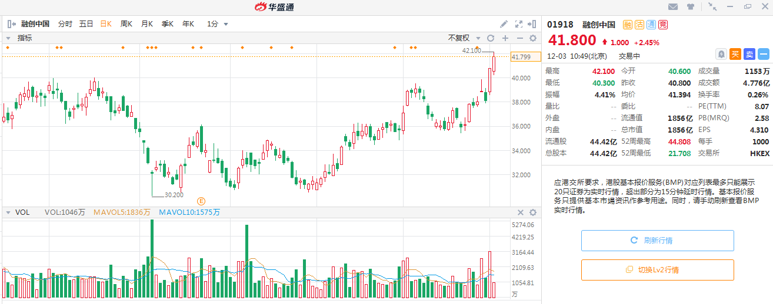Click the 刷新行情 refresh quotes button
The image size is (773, 304).
[x=657, y=241]
